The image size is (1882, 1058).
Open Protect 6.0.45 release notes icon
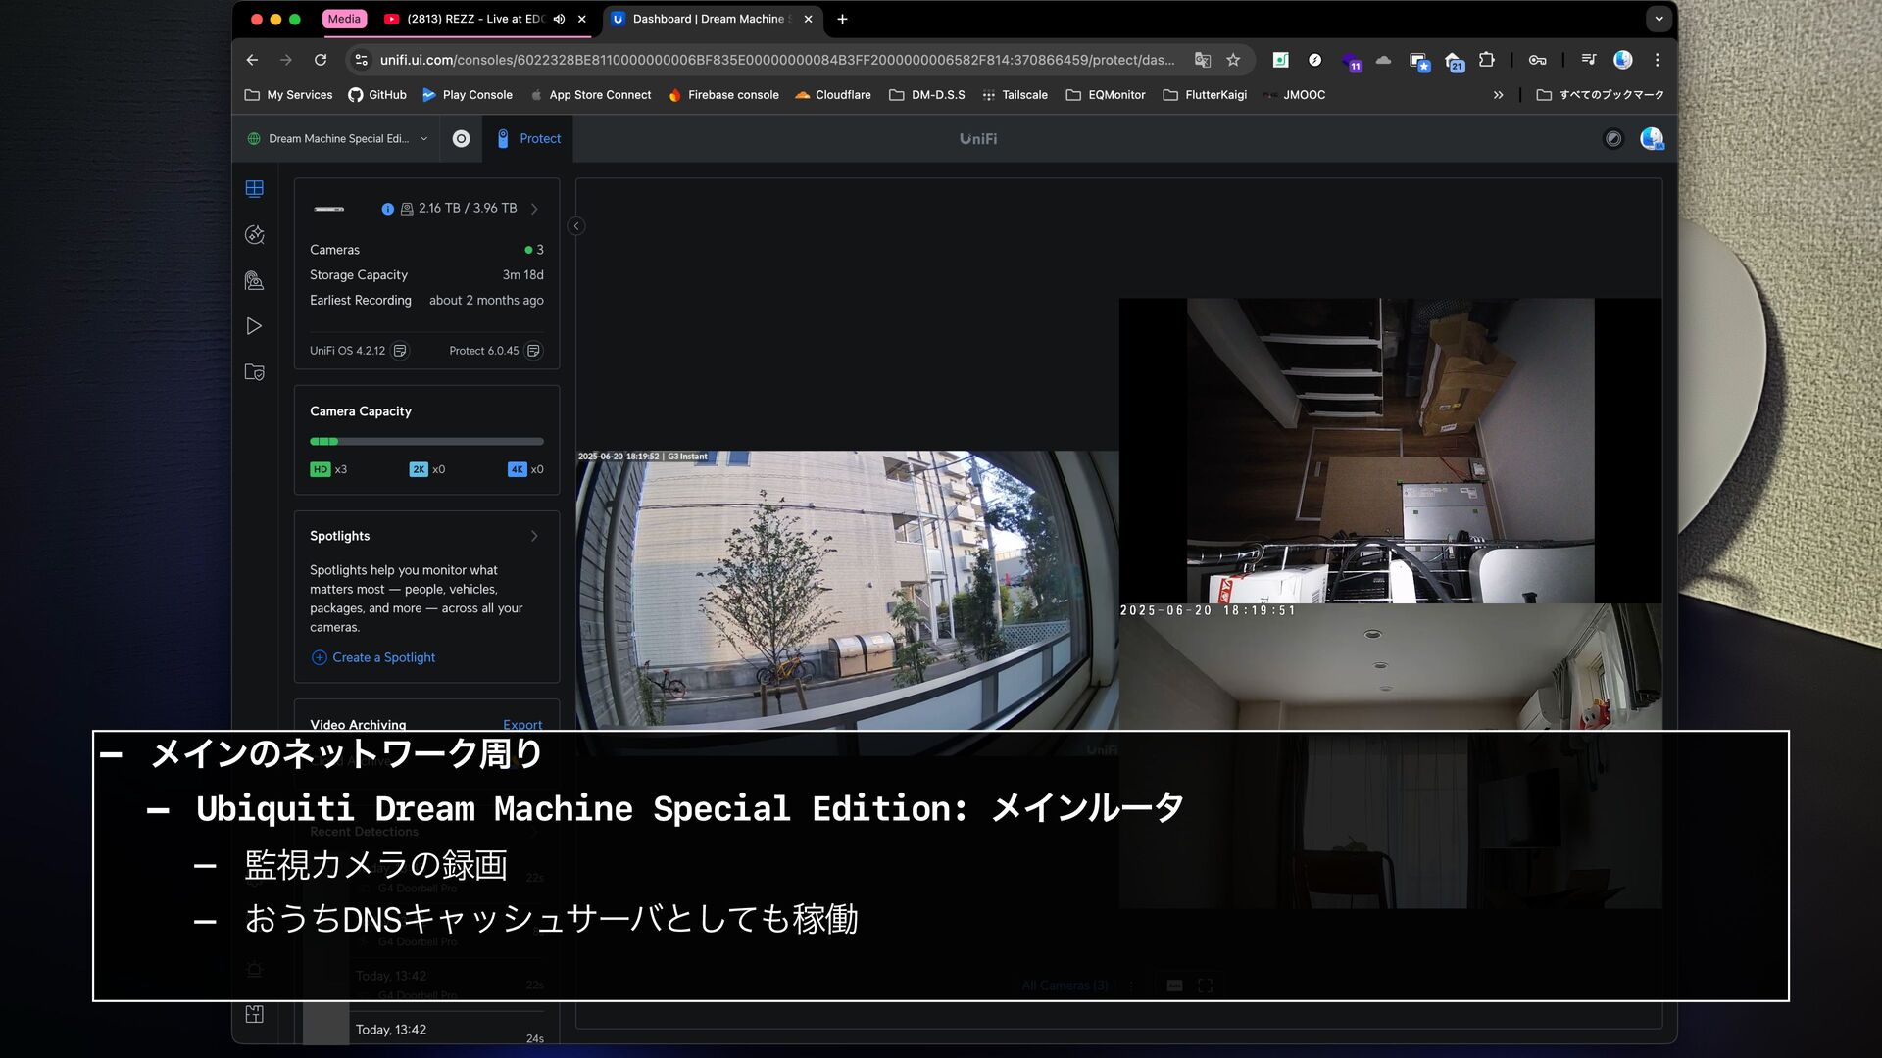pos(533,351)
